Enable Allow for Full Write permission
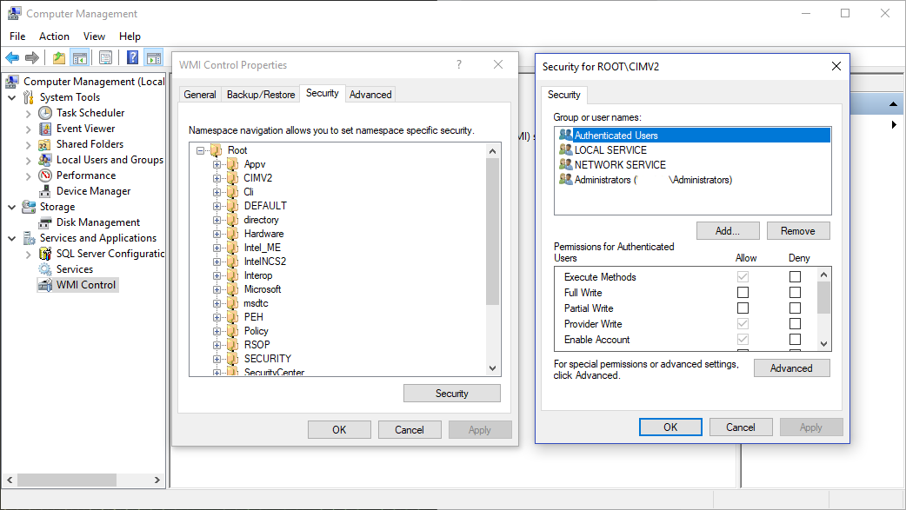The height and width of the screenshot is (510, 906). (743, 292)
